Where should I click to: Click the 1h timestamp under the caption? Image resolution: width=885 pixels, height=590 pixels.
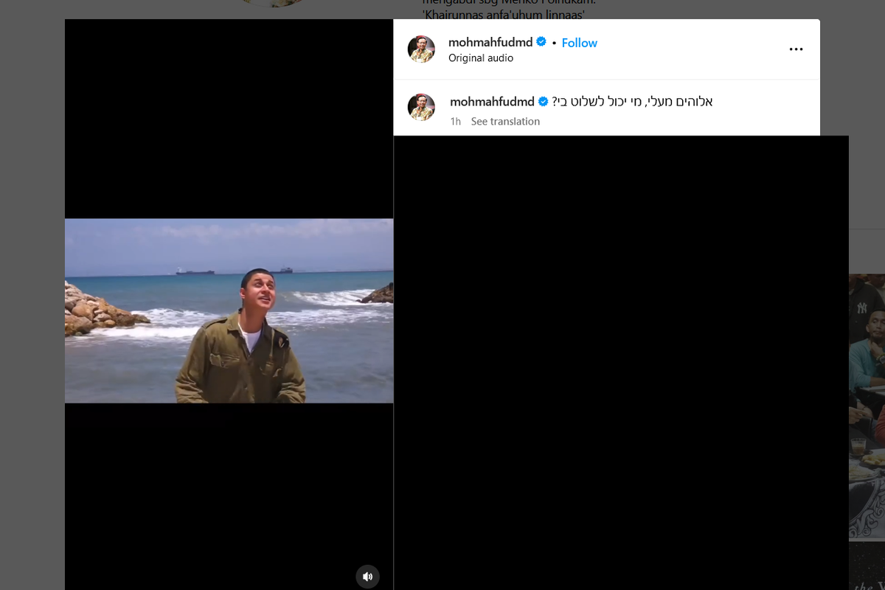(455, 122)
